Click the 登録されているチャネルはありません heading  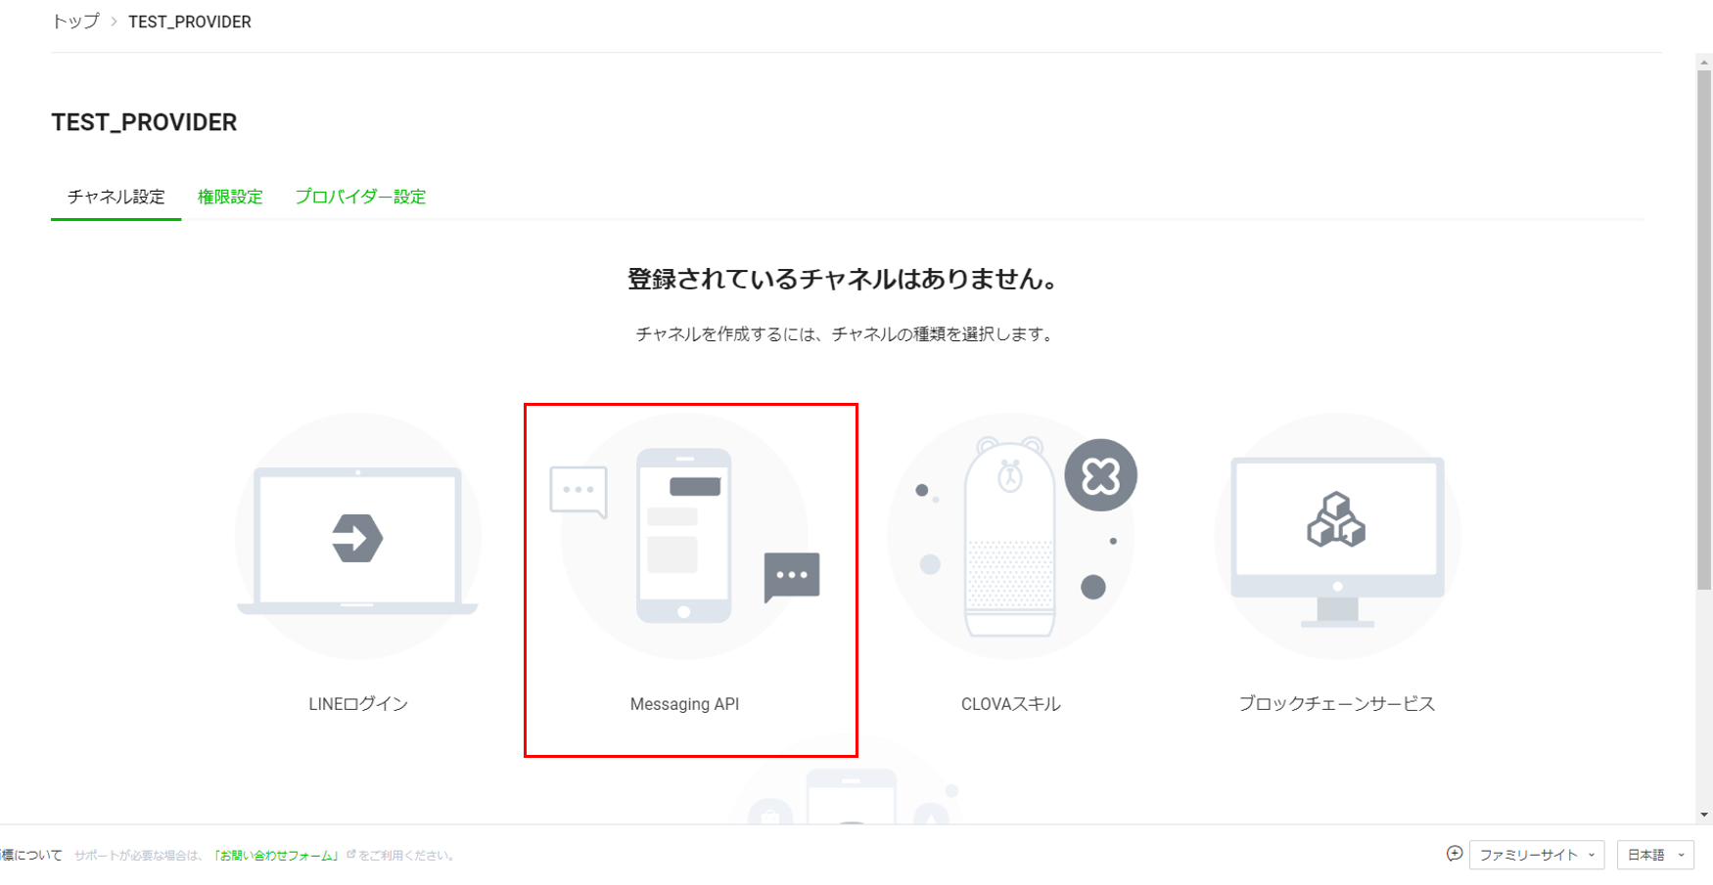[x=846, y=279]
